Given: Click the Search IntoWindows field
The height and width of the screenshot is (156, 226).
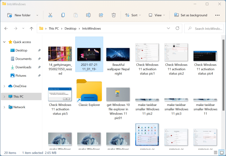Looking at the screenshot, I should (x=204, y=29).
